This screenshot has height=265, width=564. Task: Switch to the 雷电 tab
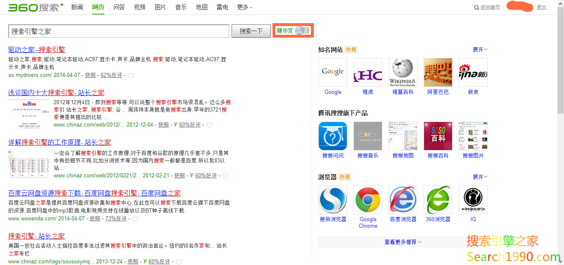223,7
